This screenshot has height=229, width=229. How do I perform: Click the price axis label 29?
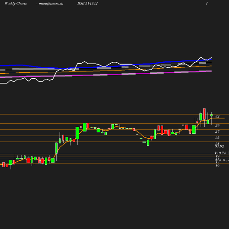[217, 125]
